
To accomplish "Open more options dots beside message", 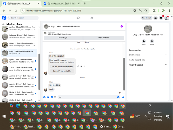I will click(x=84, y=66).
